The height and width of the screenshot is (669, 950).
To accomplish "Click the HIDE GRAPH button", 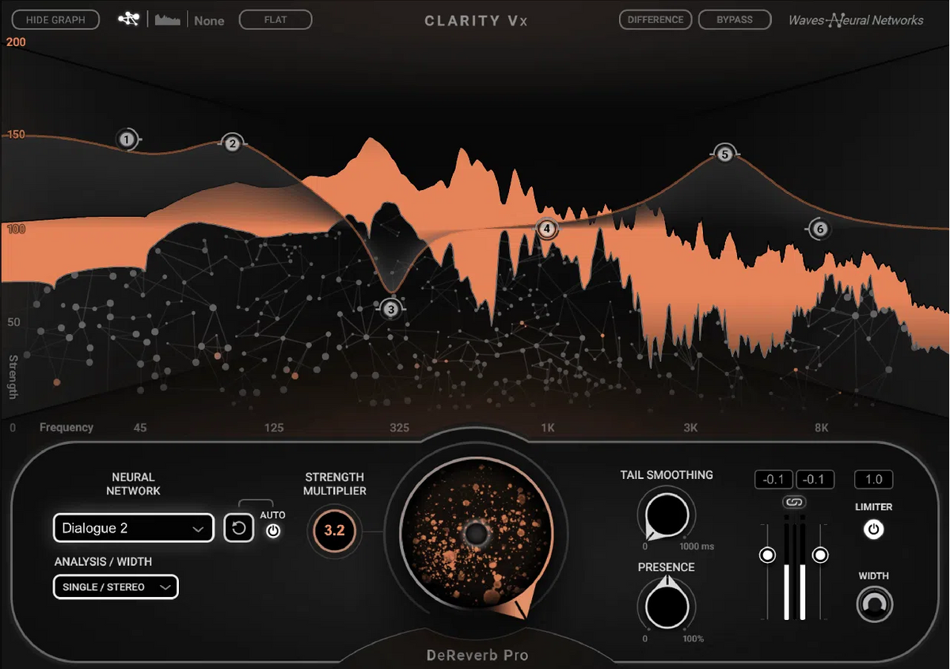I will (x=55, y=19).
